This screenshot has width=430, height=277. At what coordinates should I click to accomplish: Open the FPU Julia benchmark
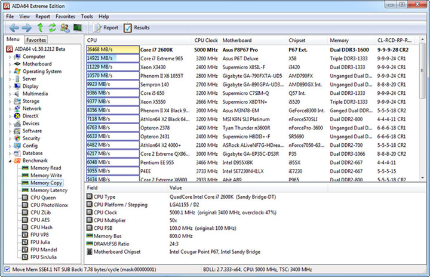point(40,242)
